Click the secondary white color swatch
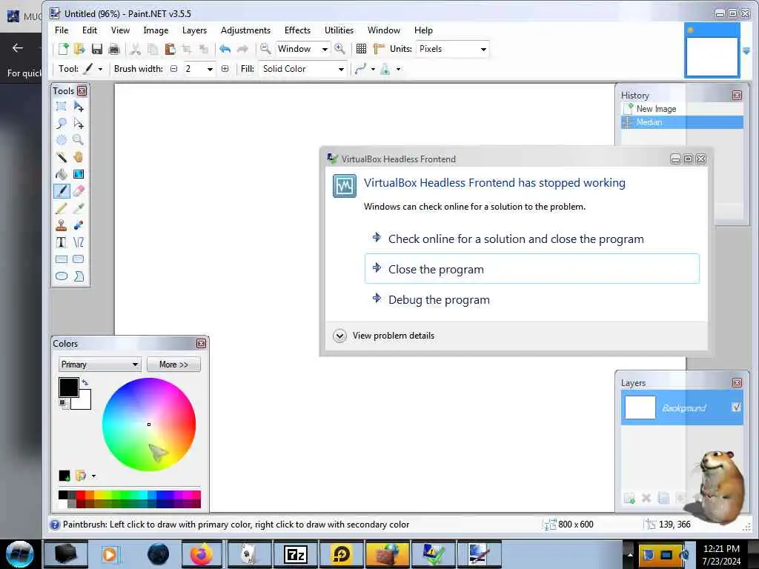The image size is (759, 569). click(84, 402)
